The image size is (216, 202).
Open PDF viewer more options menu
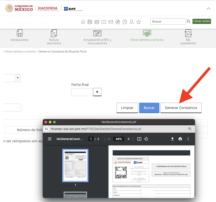(188, 139)
